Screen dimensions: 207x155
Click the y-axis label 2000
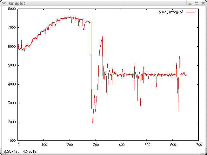coord(12,122)
